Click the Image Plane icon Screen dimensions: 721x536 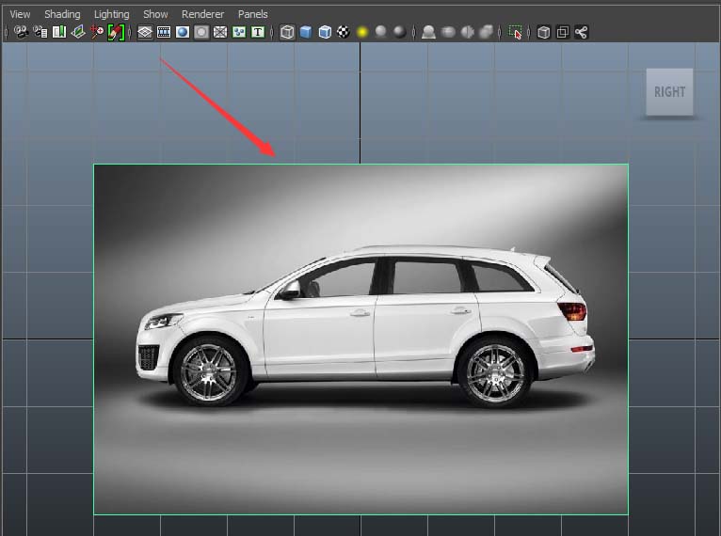tap(78, 32)
